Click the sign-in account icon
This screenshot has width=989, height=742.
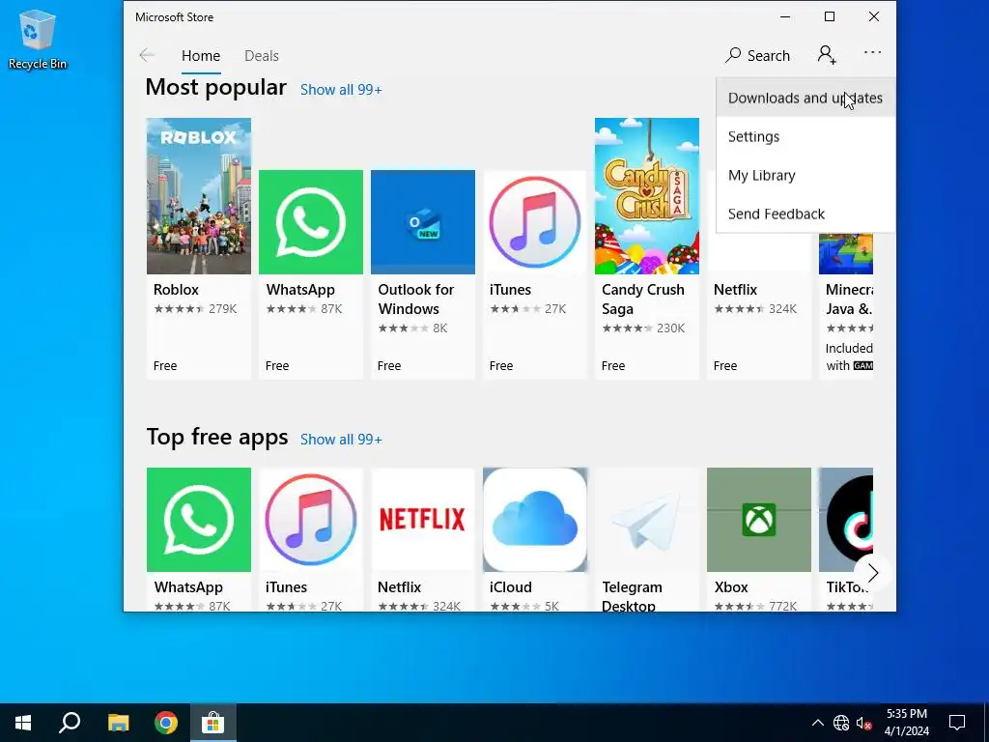tap(827, 55)
